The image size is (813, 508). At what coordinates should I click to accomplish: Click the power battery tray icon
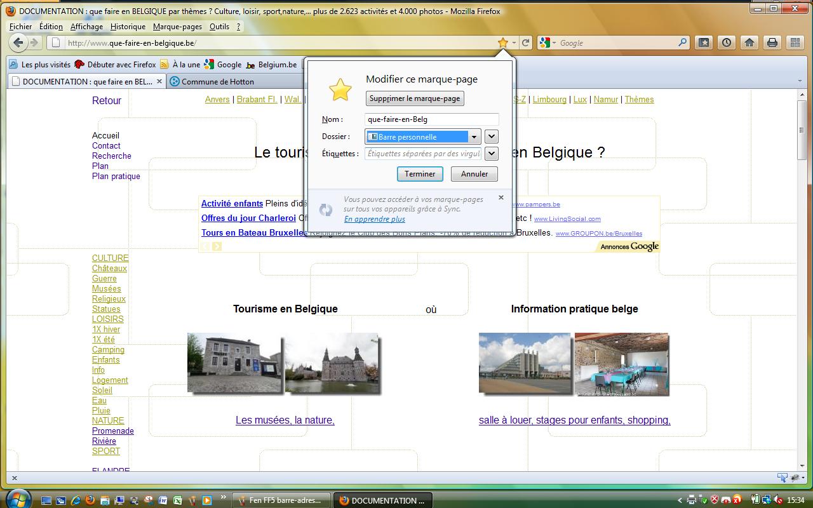coord(755,500)
